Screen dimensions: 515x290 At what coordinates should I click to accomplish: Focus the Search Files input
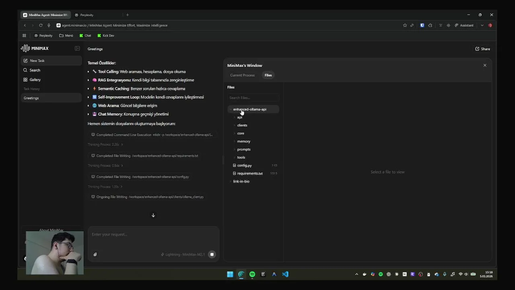tap(253, 97)
